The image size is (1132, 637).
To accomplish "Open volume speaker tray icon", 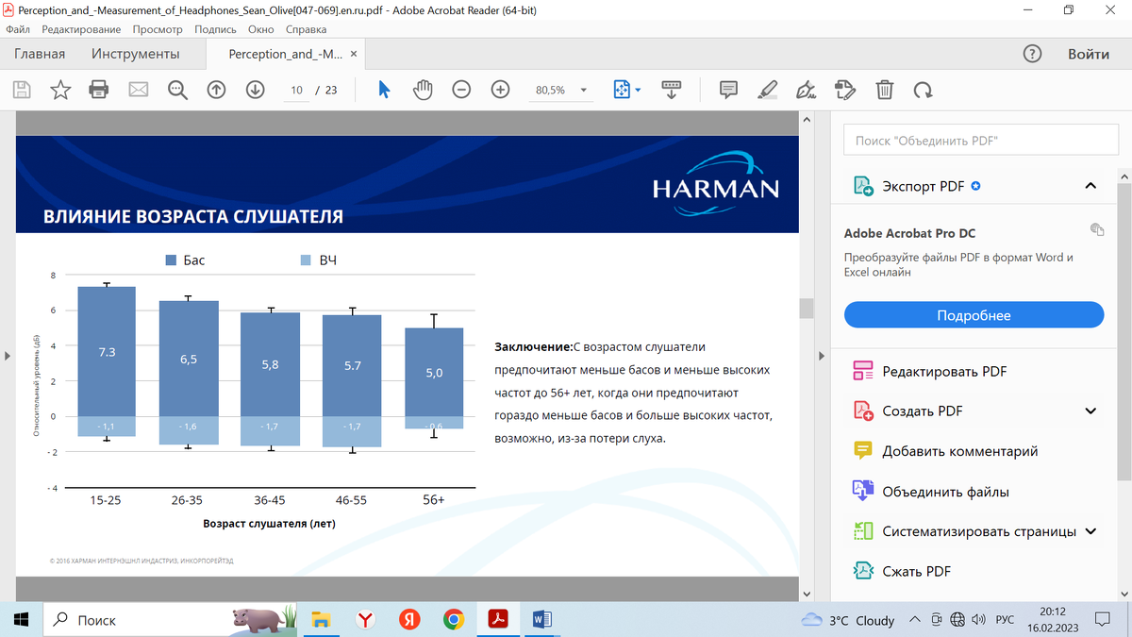I will click(x=978, y=620).
